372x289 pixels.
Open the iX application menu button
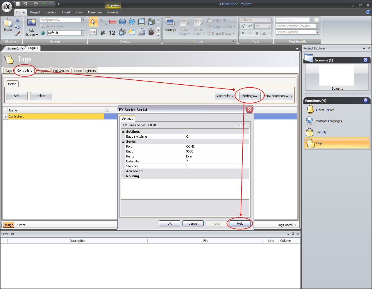tap(7, 7)
